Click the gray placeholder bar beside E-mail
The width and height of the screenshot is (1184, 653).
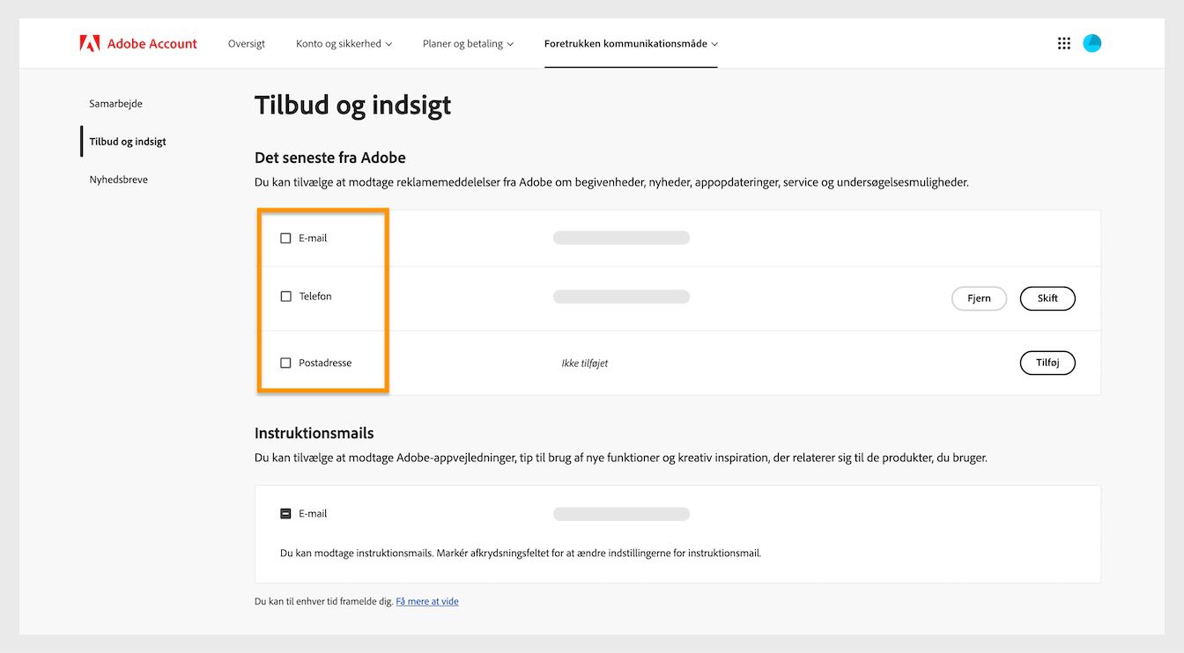click(x=621, y=238)
